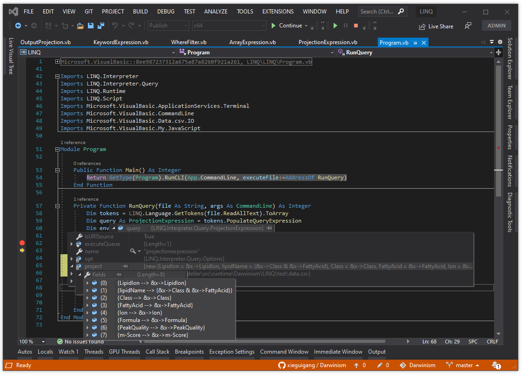This screenshot has width=522, height=375.
Task: Click the Navigate Backward arrow icon
Action: click(18, 26)
